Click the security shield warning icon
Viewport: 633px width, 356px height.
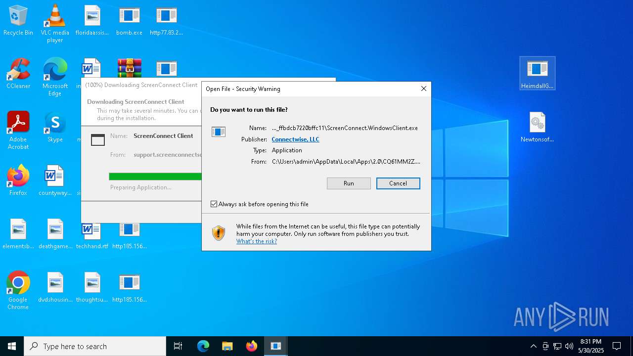(x=219, y=233)
